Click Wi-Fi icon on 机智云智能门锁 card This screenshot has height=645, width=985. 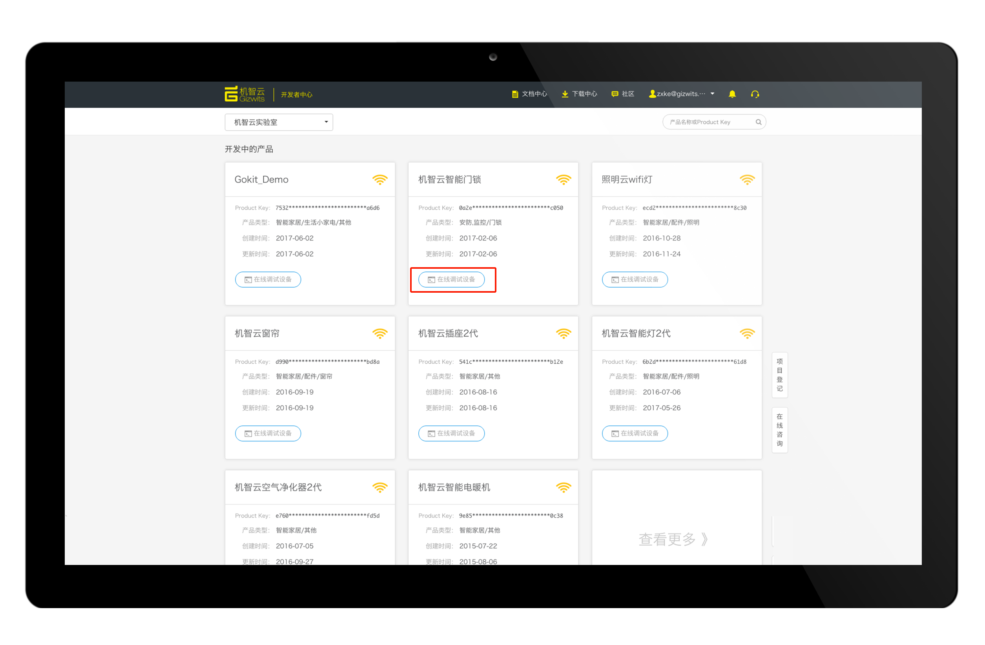(x=563, y=180)
